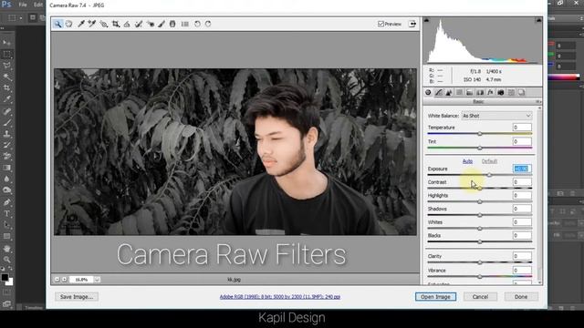Switch to the Effects tab
Screen dimensions: 584x328
tap(491, 93)
